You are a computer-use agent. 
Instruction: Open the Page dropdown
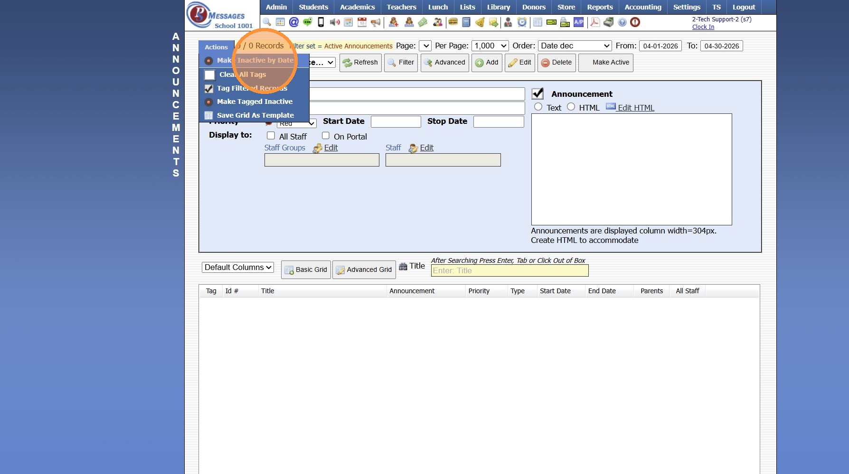pyautogui.click(x=425, y=46)
